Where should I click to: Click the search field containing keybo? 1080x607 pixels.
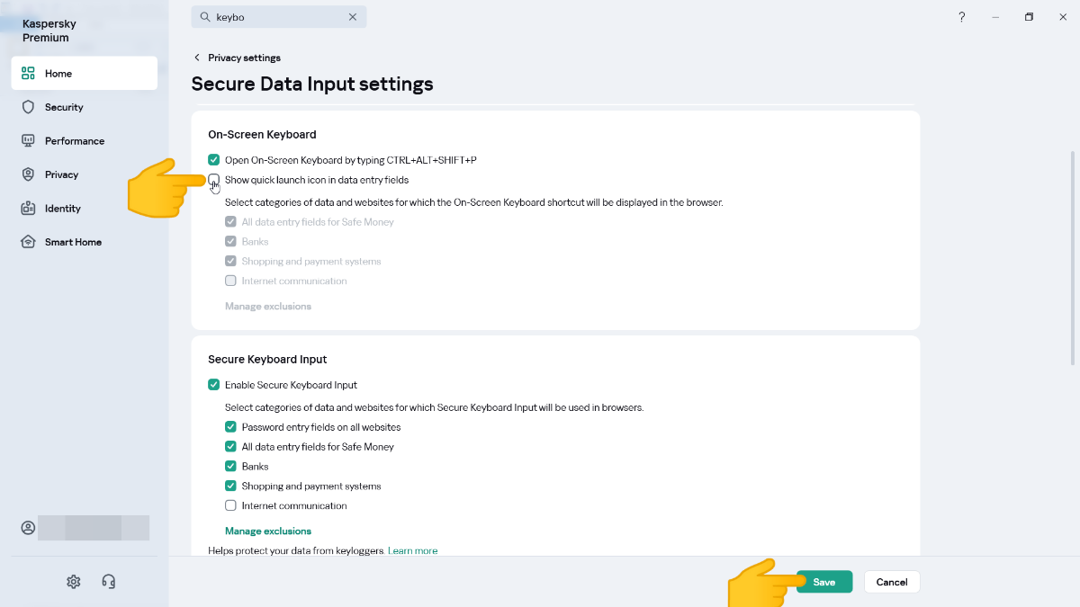click(x=274, y=17)
